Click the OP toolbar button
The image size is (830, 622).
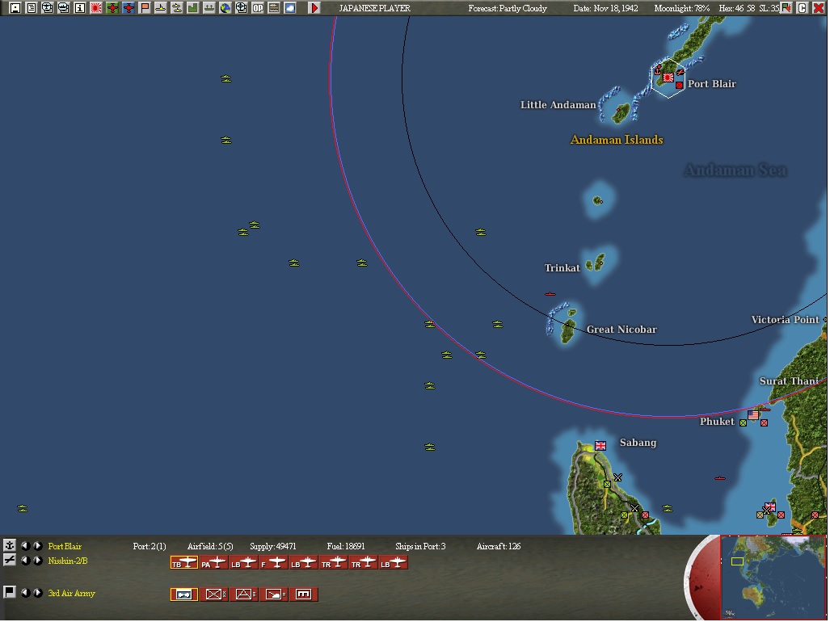(x=258, y=8)
